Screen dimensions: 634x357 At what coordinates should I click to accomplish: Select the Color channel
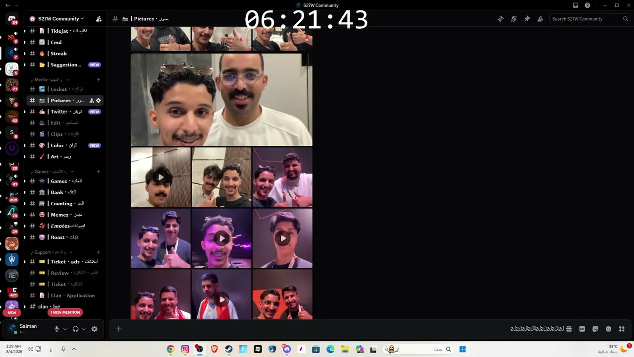[64, 145]
